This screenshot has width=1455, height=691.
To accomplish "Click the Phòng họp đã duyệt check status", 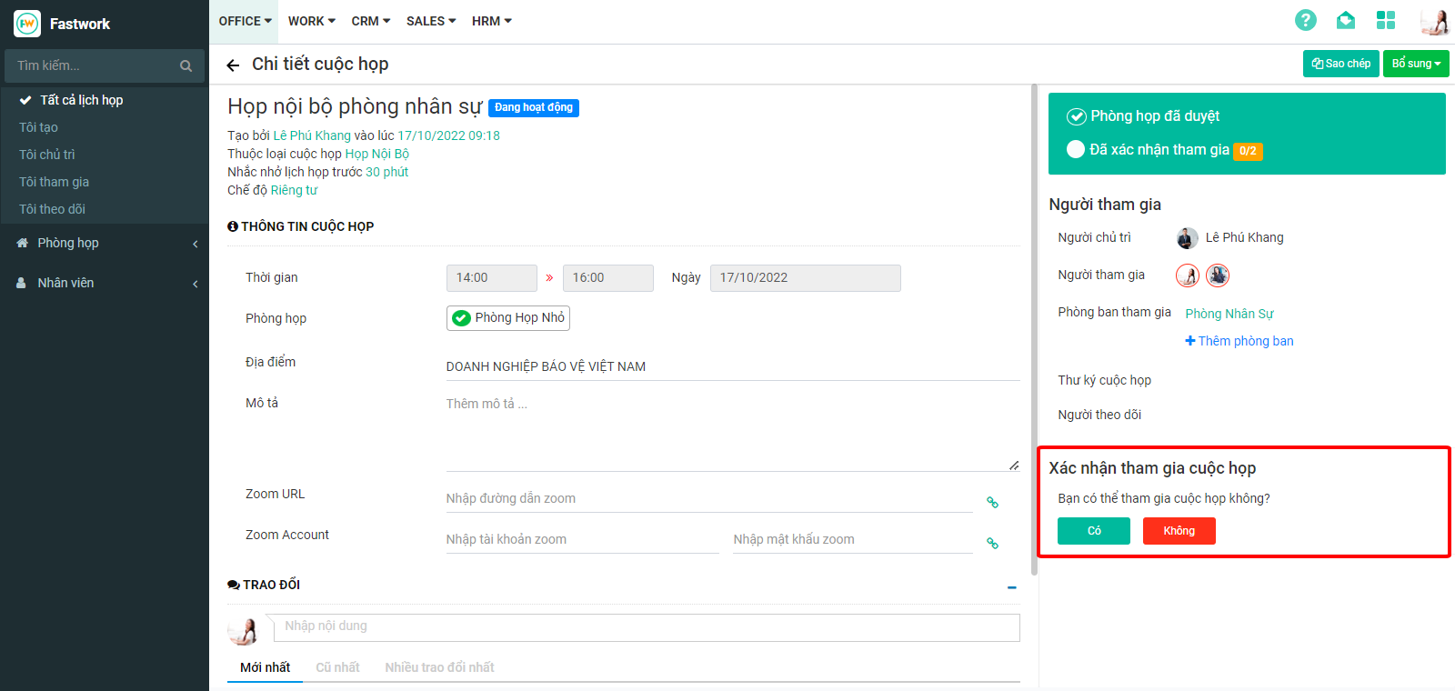I will click(1076, 116).
